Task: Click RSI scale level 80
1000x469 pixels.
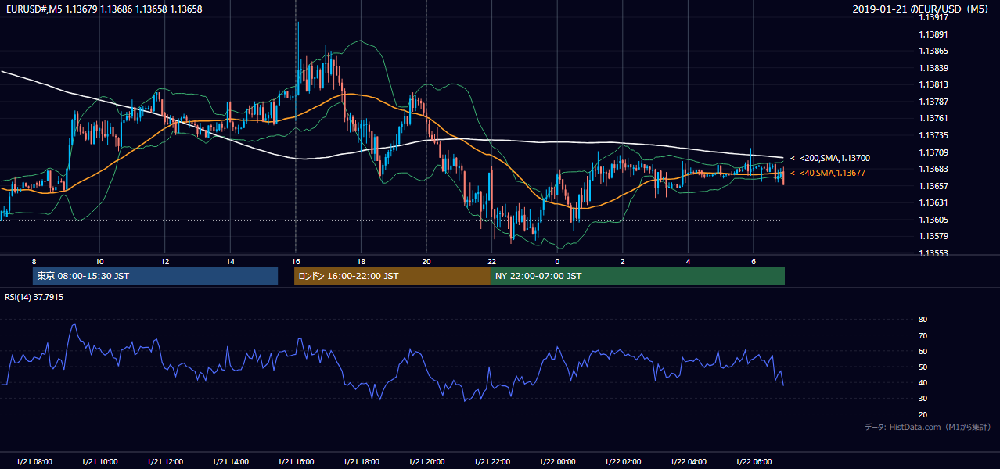Action: 923,320
